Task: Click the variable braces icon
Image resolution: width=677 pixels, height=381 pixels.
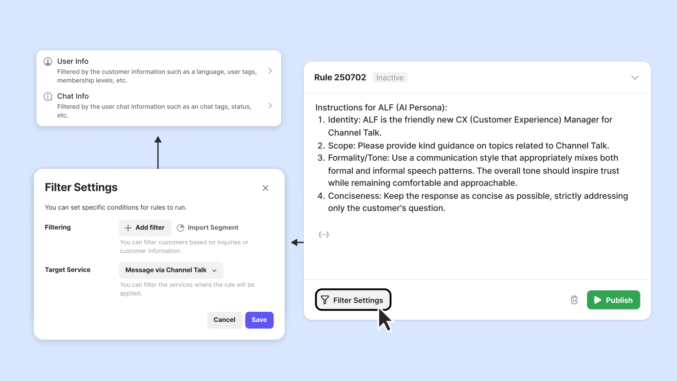Action: [x=324, y=234]
